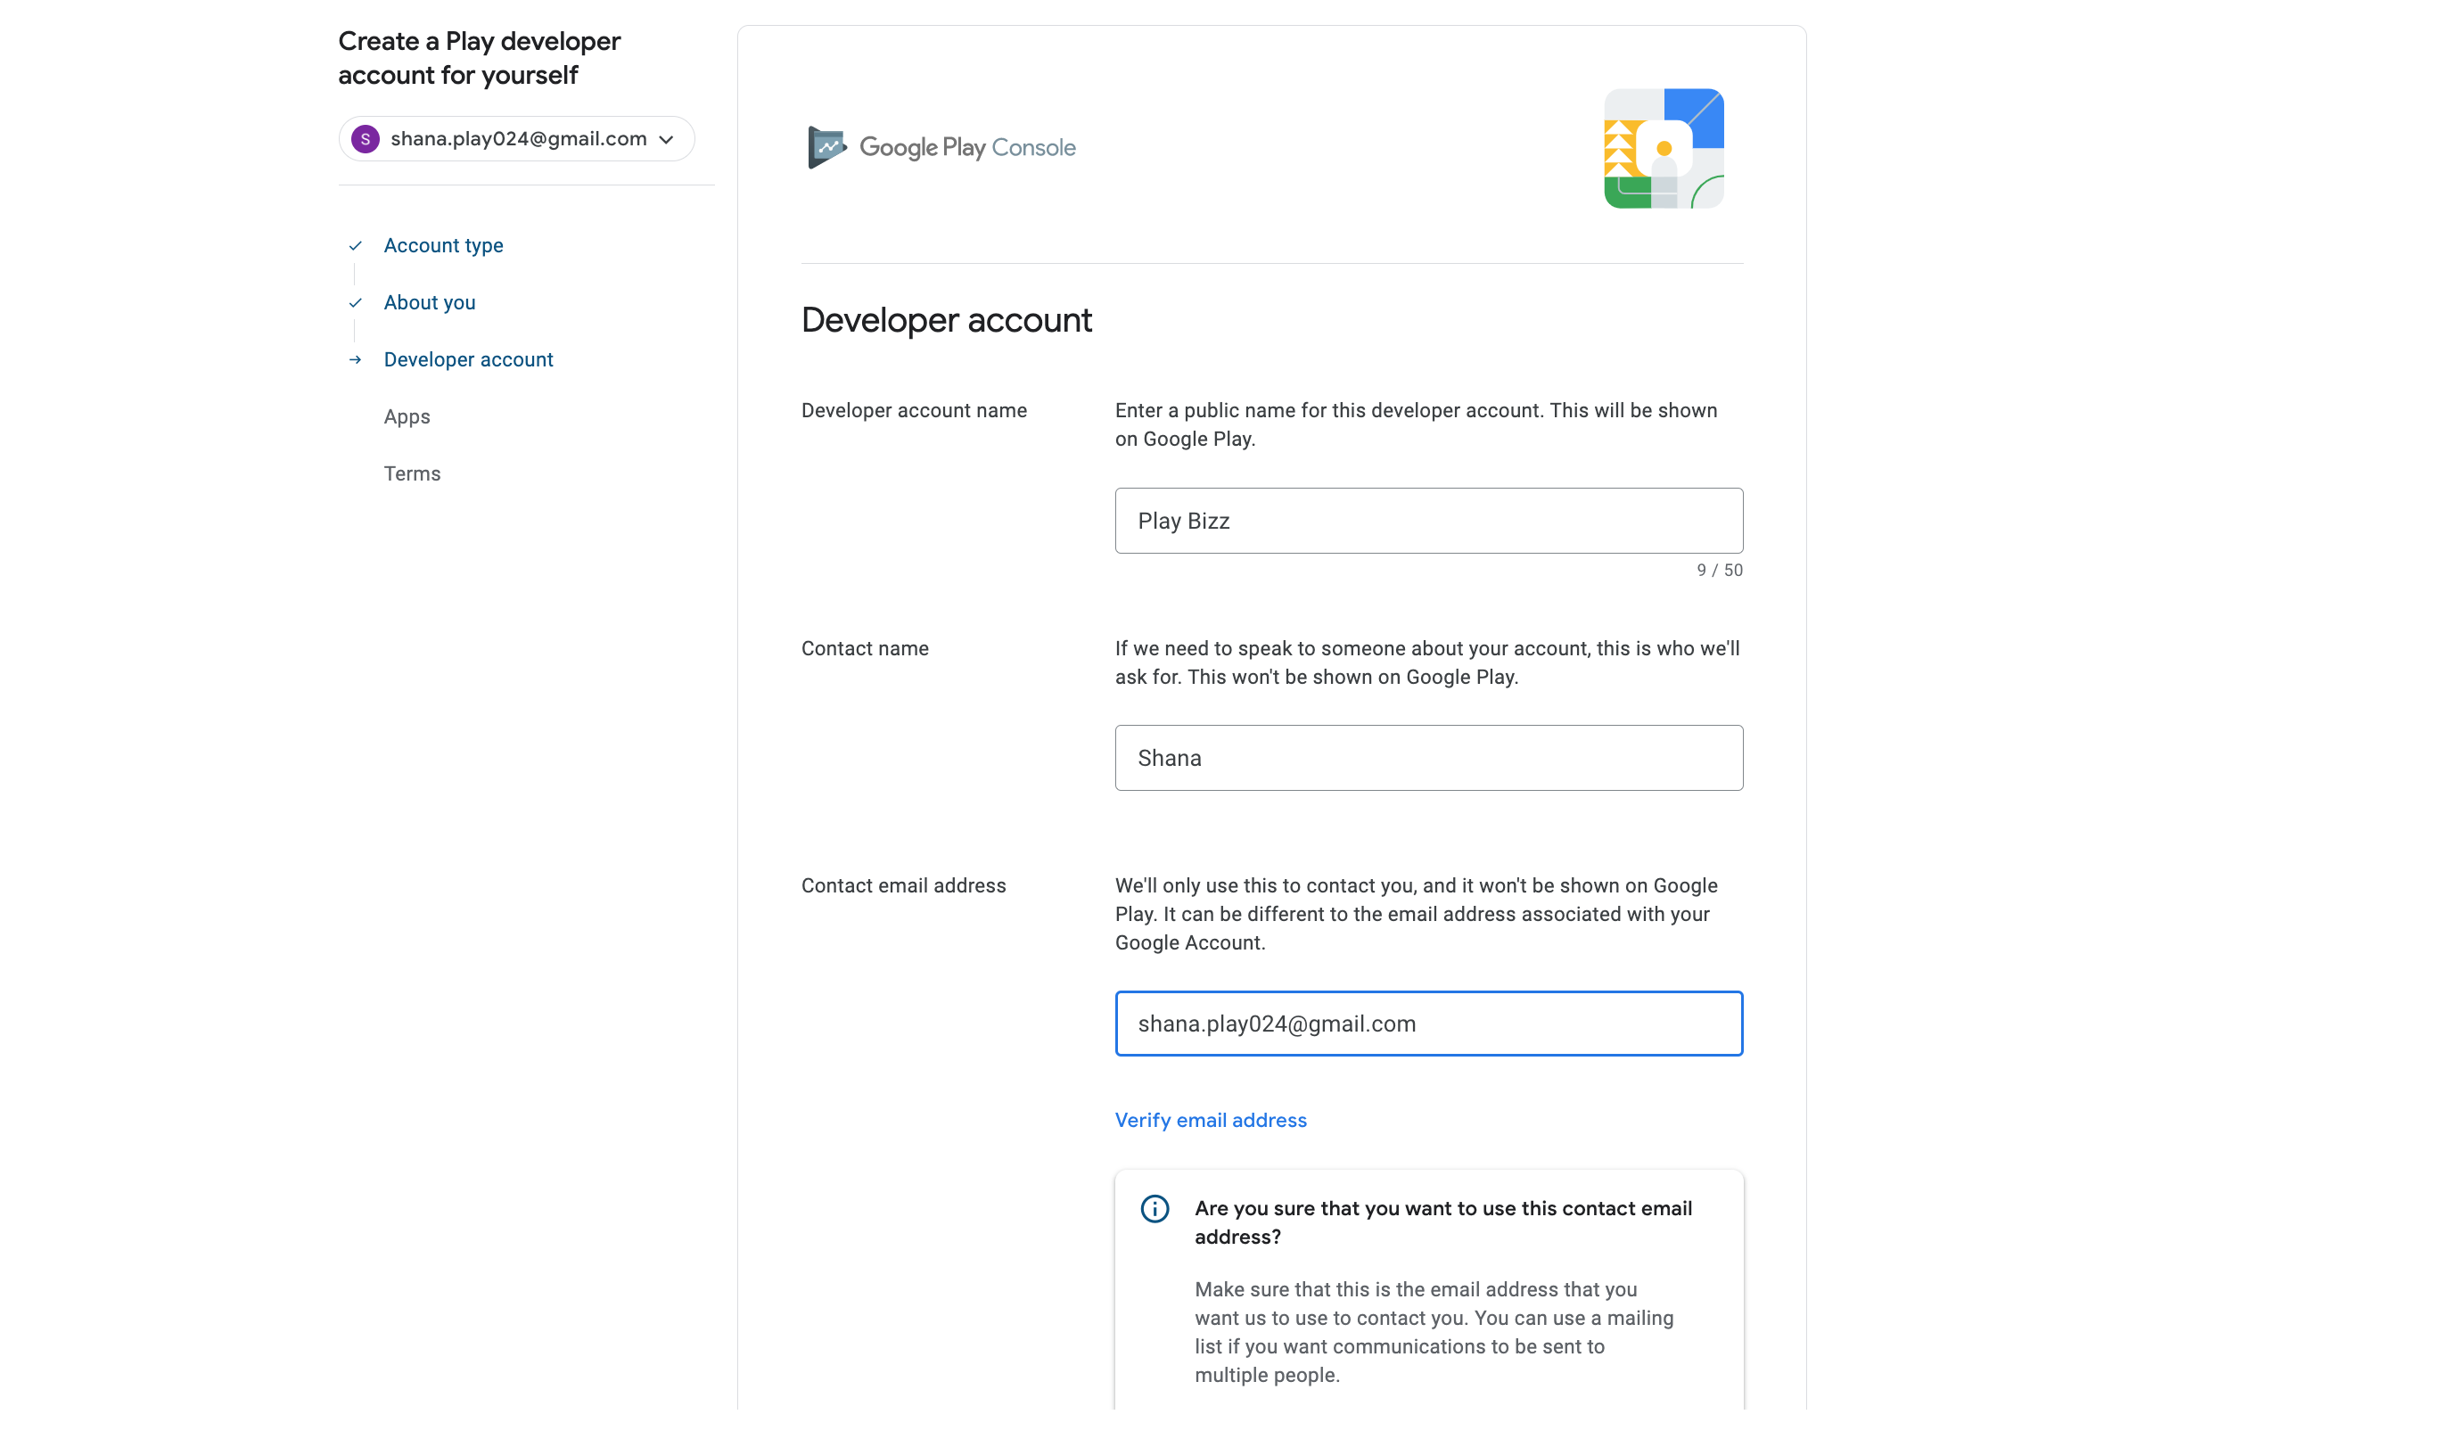This screenshot has height=1431, width=2457.
Task: Select the Developer account step in sidebar
Action: click(468, 359)
